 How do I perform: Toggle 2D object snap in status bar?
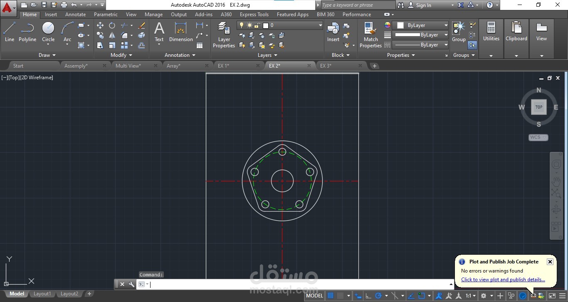(x=422, y=296)
